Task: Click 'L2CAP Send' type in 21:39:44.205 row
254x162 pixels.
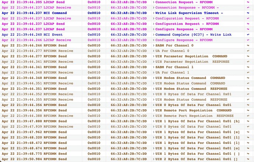Action: (x=54, y=2)
